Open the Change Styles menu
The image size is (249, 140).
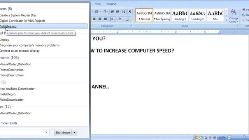point(233,16)
